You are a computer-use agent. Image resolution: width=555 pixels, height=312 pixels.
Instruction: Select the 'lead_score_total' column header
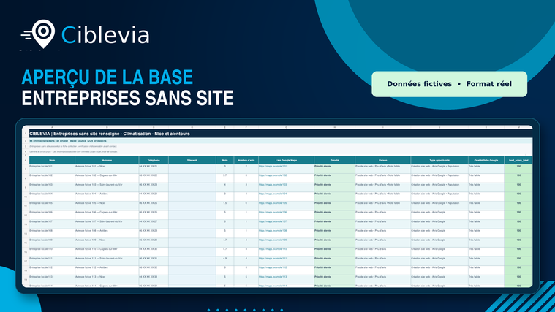coord(518,161)
